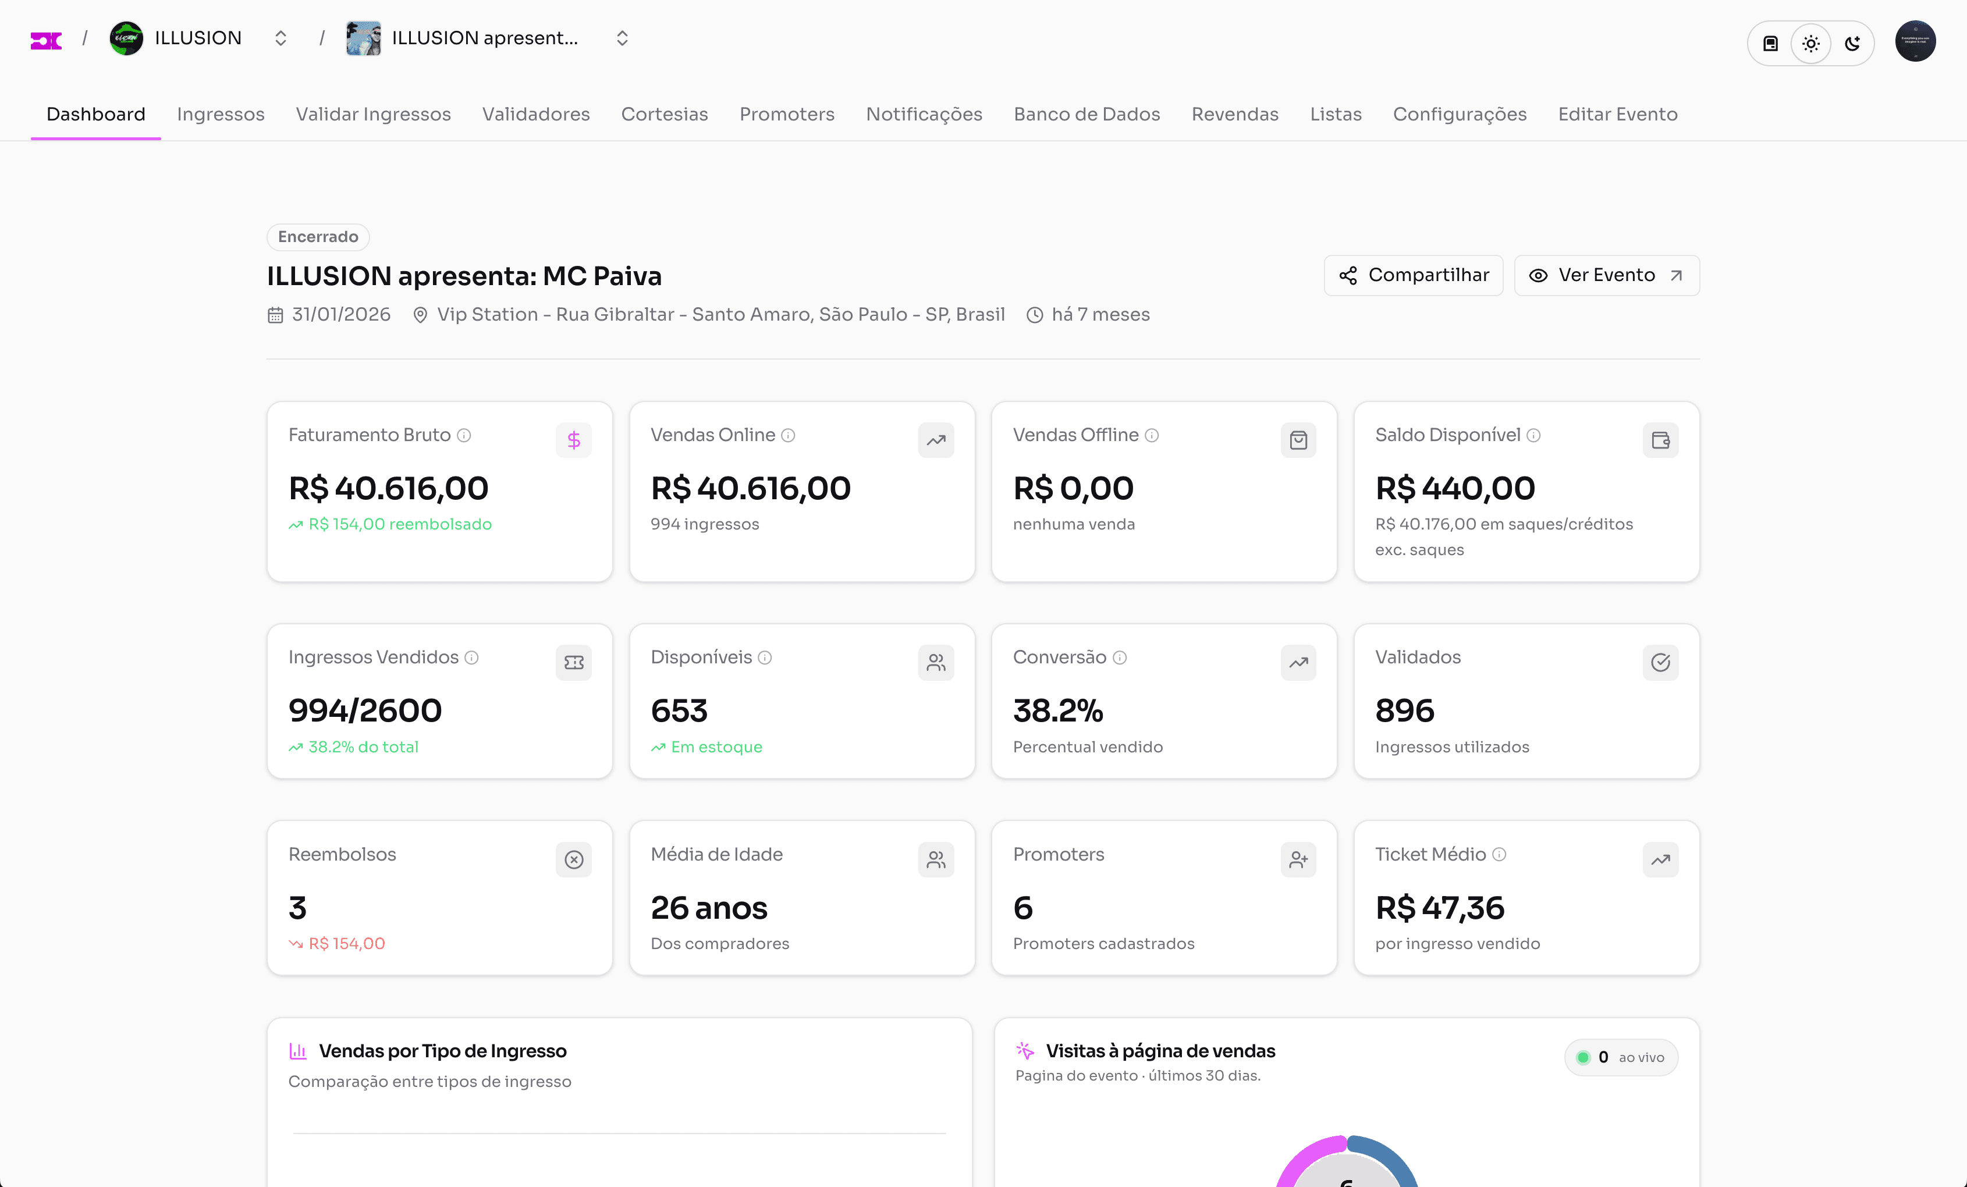Click the trend icon on Vendas Online card

[x=936, y=440]
